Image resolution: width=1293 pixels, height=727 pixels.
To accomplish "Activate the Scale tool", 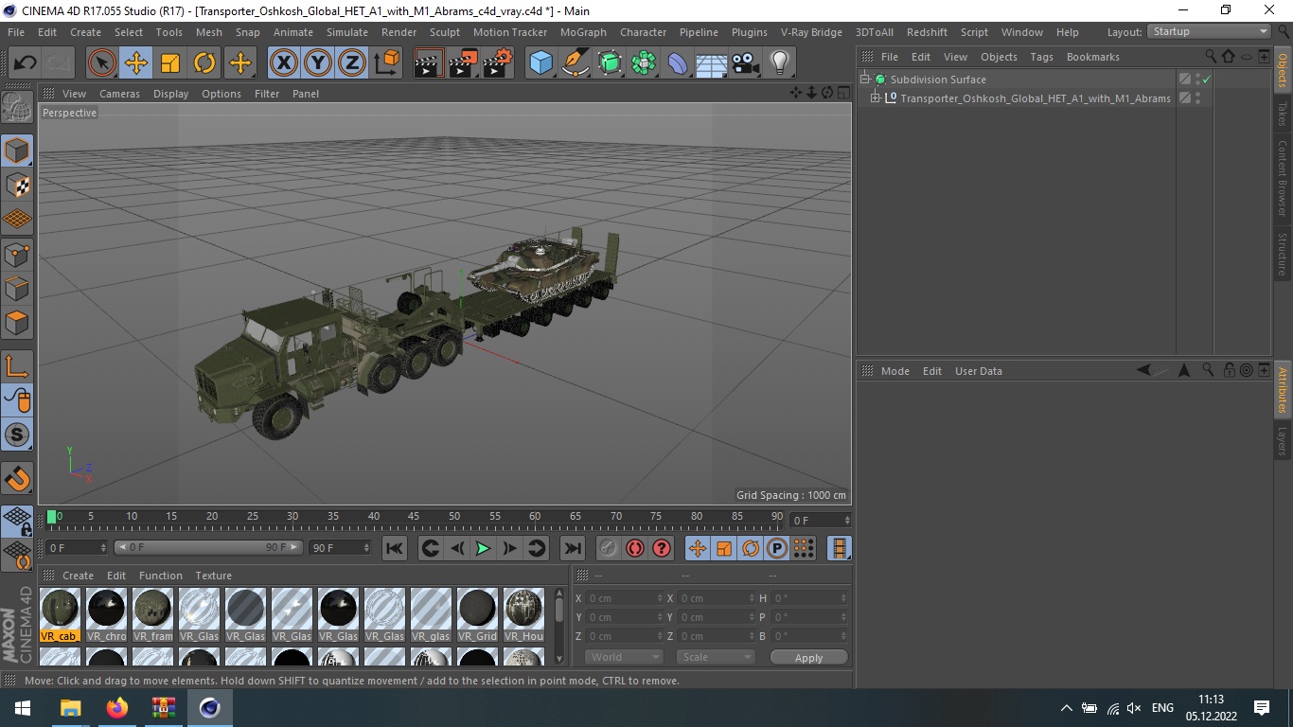I will [x=170, y=63].
